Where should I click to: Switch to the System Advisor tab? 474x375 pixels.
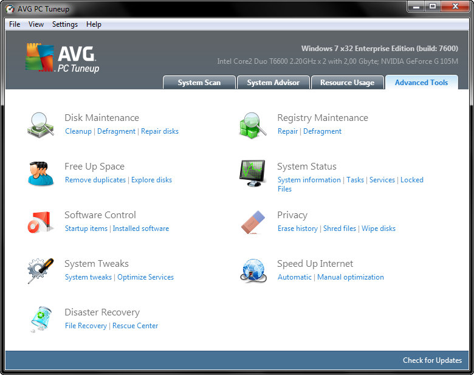click(273, 82)
